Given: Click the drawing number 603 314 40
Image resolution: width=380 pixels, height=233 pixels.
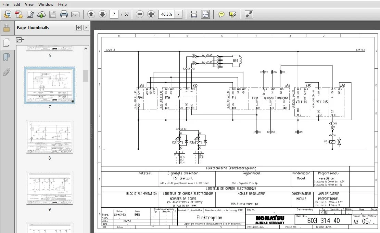Looking at the screenshot, I should [x=323, y=221].
